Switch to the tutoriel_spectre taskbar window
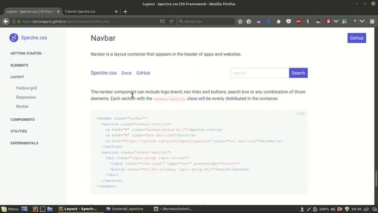 click(125, 209)
